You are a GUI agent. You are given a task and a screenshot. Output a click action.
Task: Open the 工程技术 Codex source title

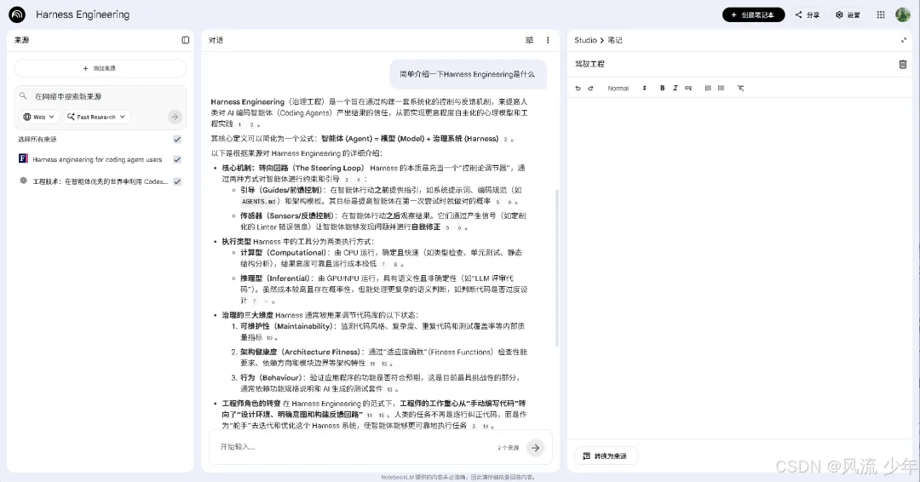tap(101, 181)
